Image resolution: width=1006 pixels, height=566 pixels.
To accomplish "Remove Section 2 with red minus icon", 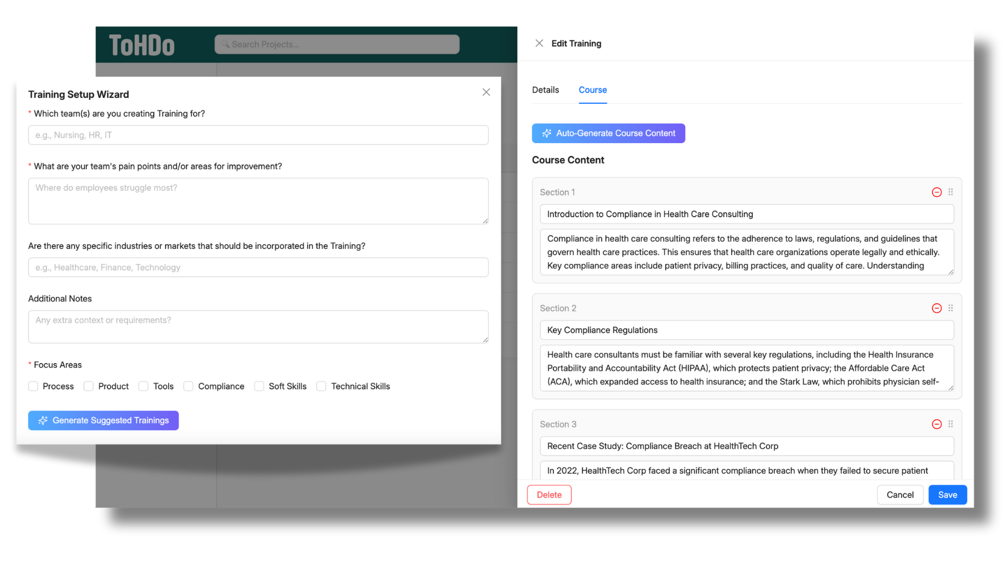I will (x=937, y=308).
